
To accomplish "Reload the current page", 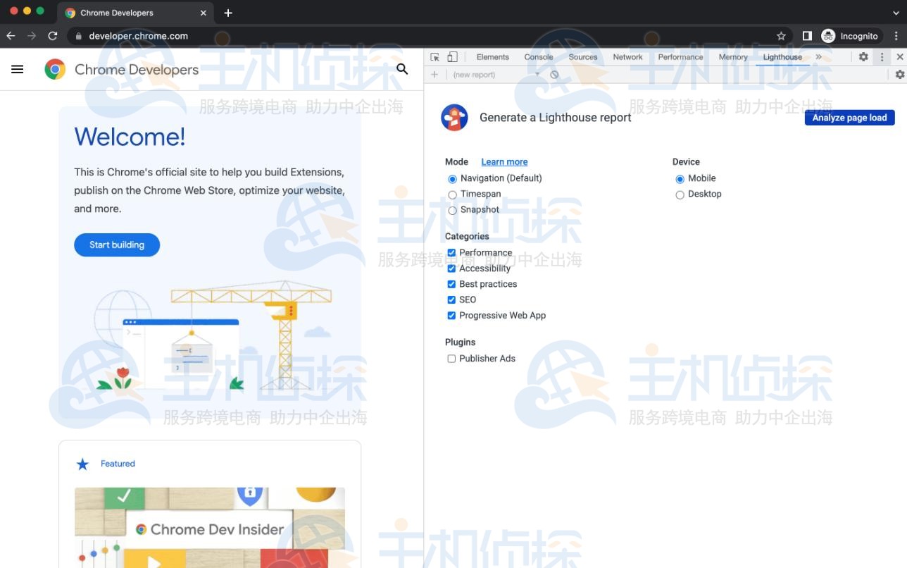I will [53, 36].
